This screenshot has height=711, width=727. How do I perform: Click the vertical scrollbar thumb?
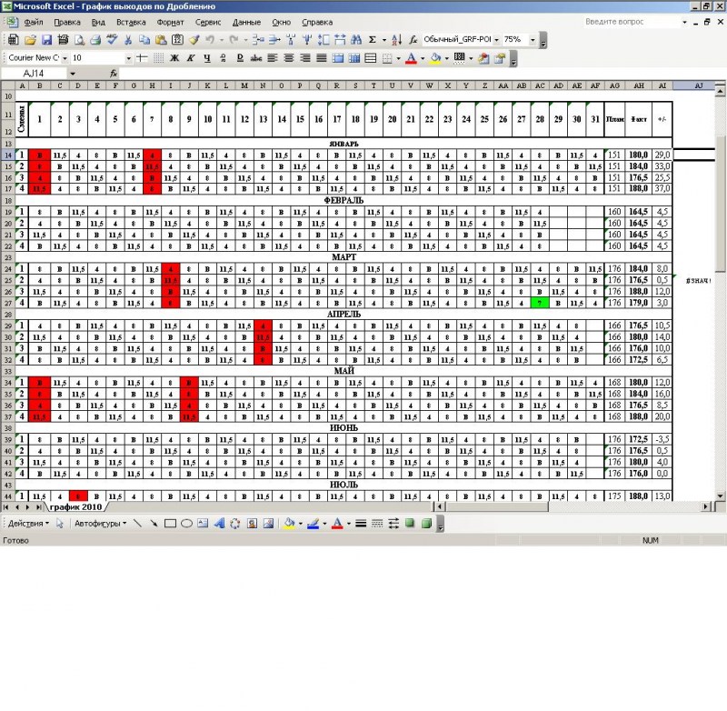(720, 204)
